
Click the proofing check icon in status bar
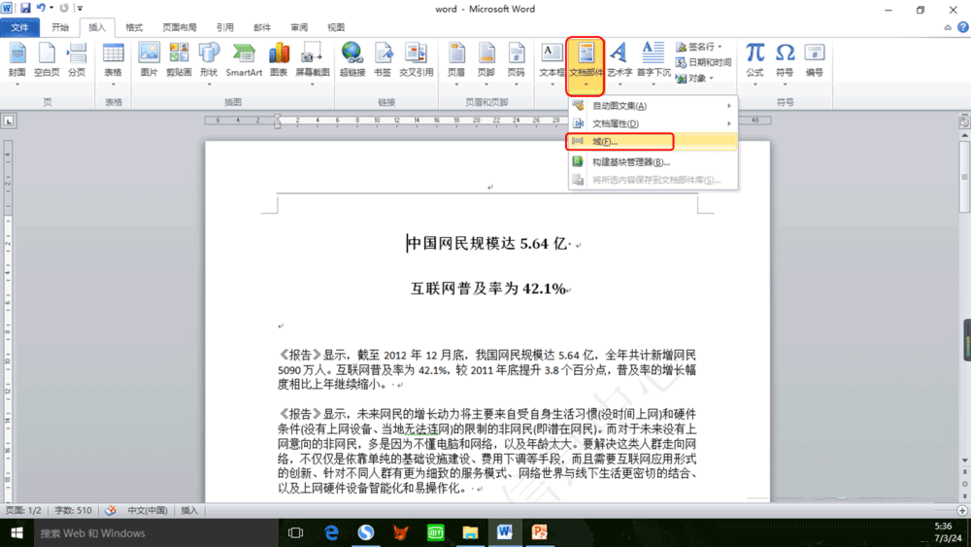click(x=111, y=510)
